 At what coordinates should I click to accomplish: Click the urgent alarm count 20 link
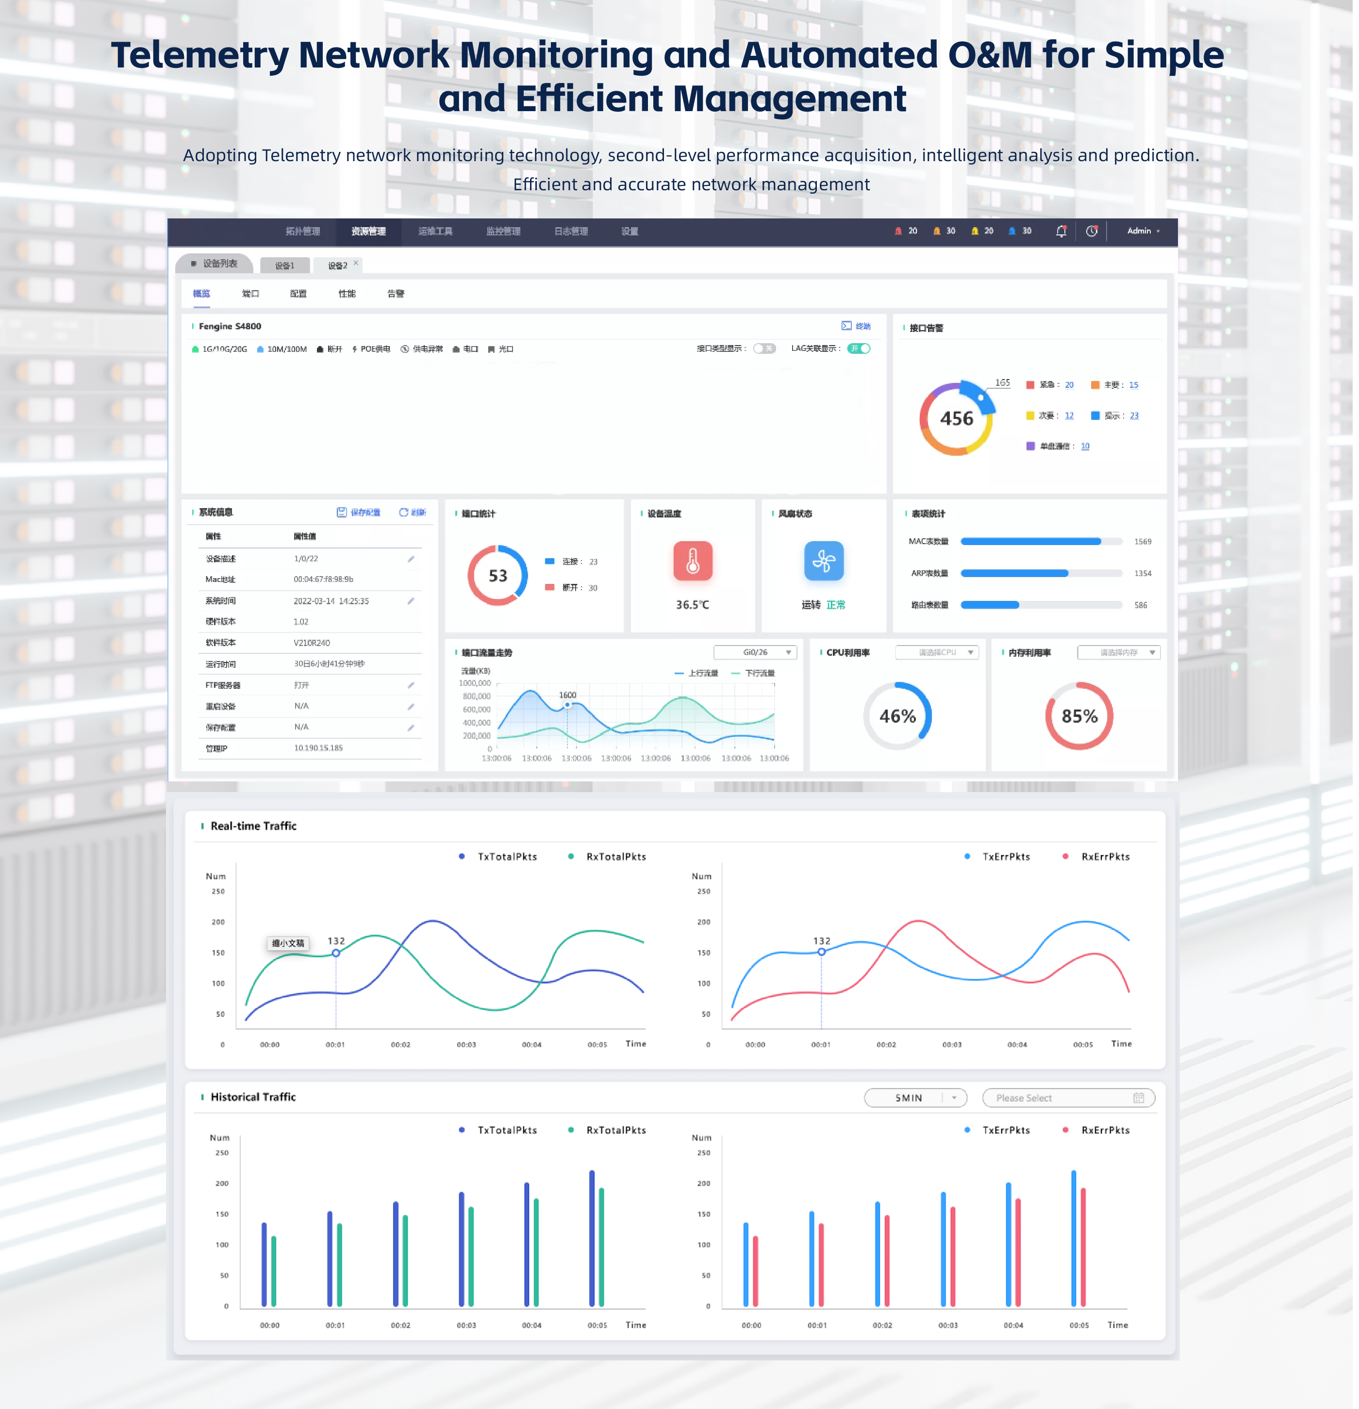point(1069,385)
